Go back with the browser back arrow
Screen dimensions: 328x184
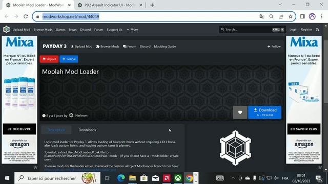pos(7,16)
